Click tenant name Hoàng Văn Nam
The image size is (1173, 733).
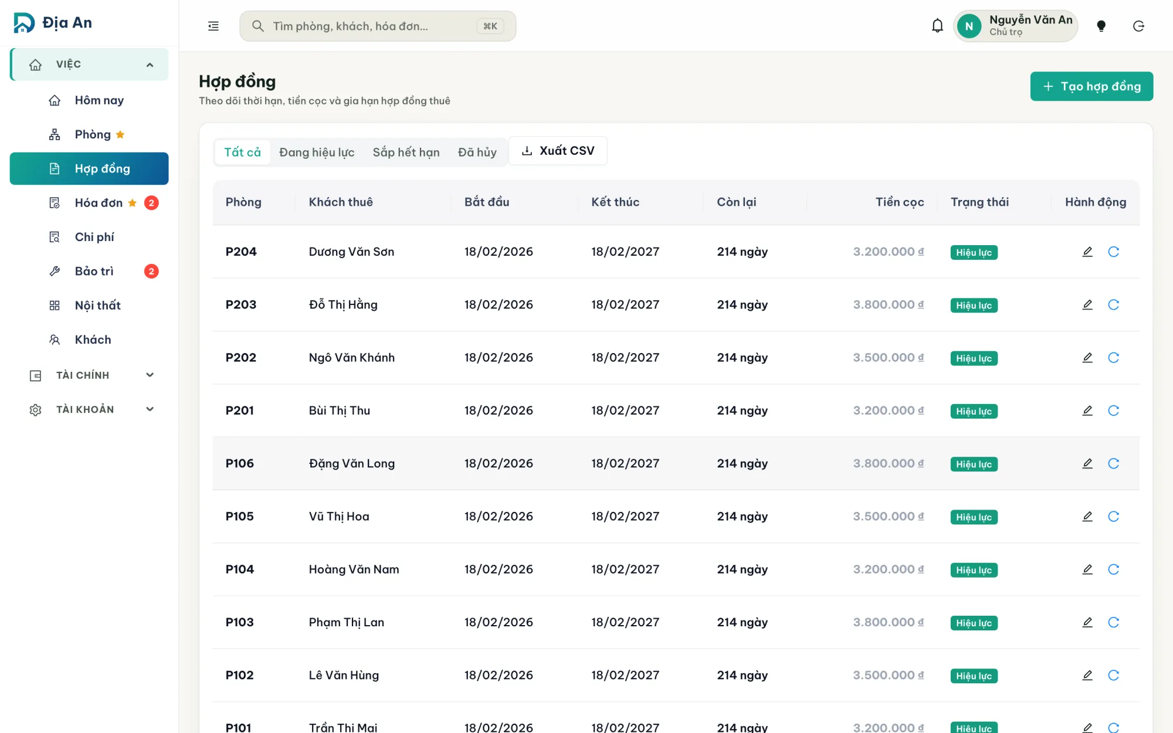coord(354,569)
